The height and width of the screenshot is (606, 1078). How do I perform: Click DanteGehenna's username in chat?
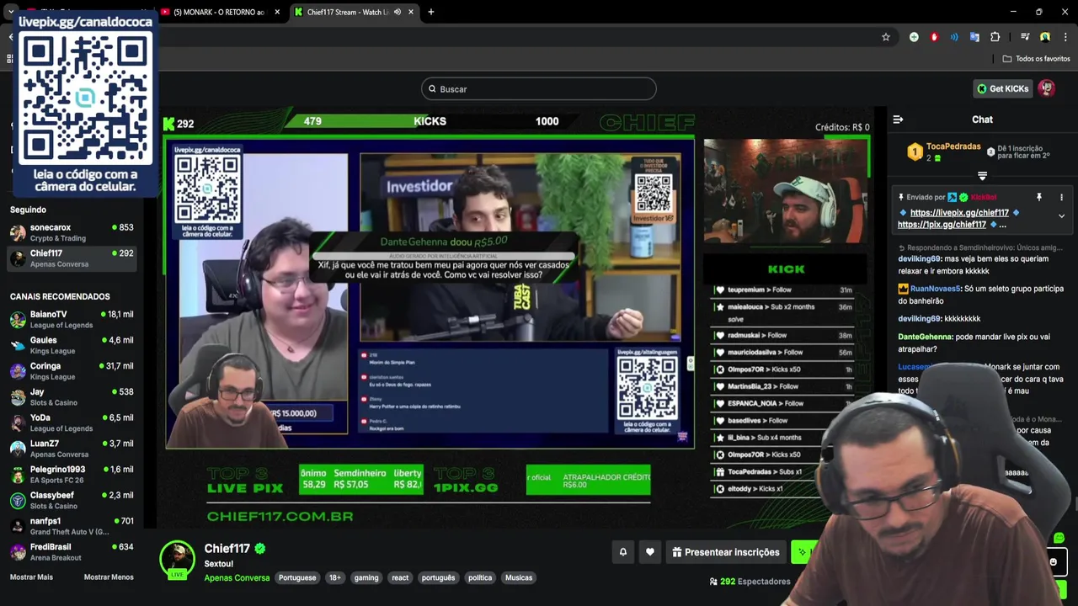click(x=925, y=337)
